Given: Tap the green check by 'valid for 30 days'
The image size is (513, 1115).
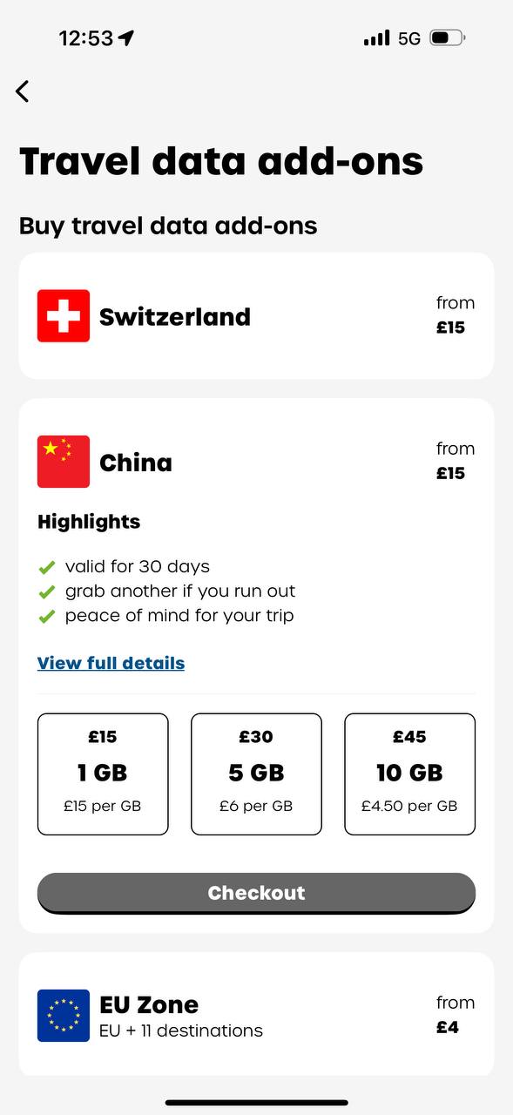Looking at the screenshot, I should 47,567.
